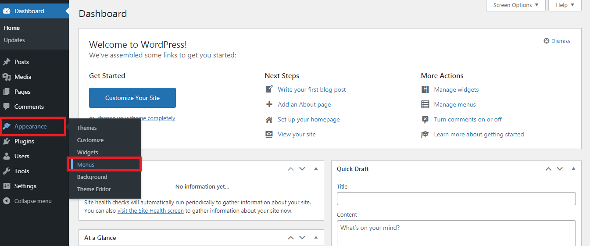Move the Quick Draft panel up
This screenshot has height=246, width=590.
pos(548,168)
